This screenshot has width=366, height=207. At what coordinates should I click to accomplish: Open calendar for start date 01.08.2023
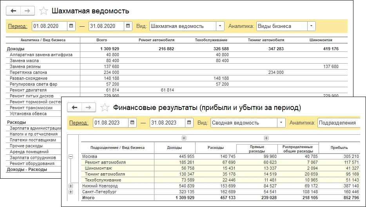(132, 123)
